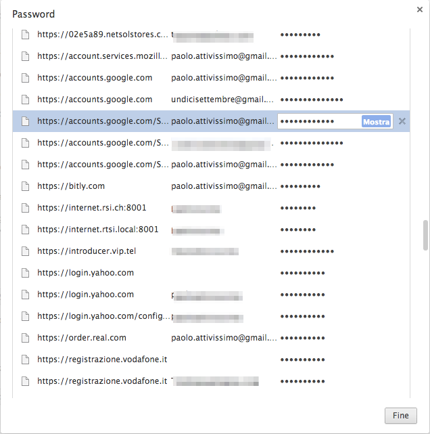
Task: Select the https://bitly.com row
Action: [71, 186]
